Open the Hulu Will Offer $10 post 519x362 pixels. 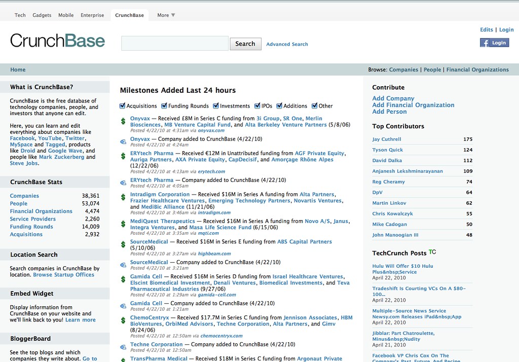point(402,269)
